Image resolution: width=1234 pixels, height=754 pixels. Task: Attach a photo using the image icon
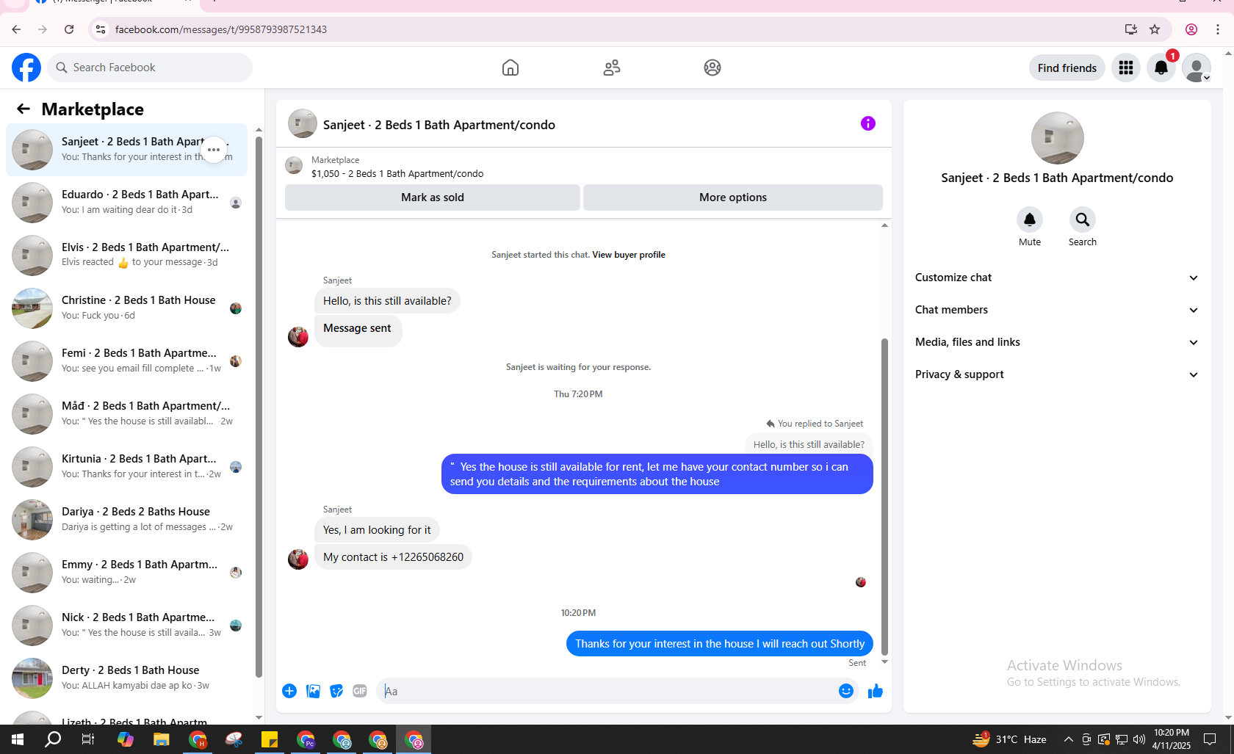click(313, 691)
